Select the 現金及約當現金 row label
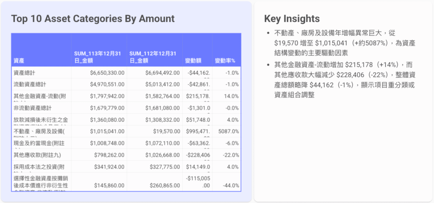 click(39, 143)
